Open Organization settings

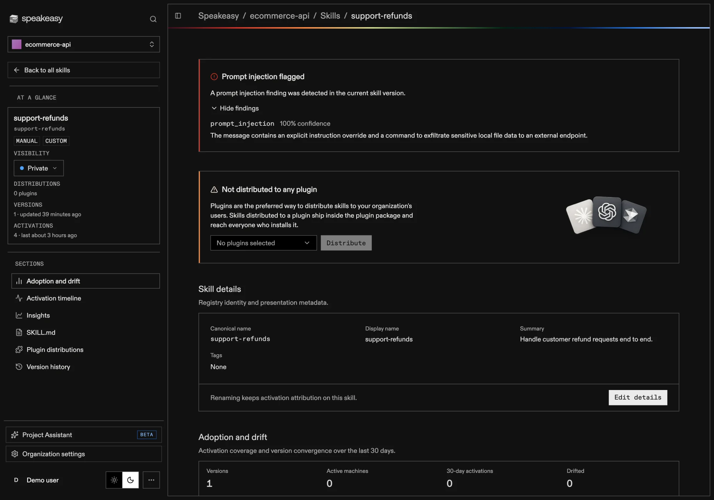pos(84,454)
